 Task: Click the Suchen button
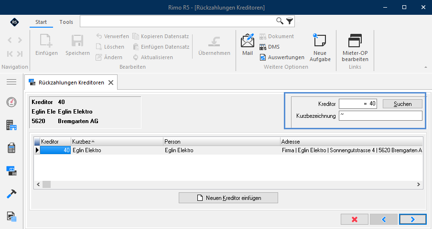[x=402, y=104]
